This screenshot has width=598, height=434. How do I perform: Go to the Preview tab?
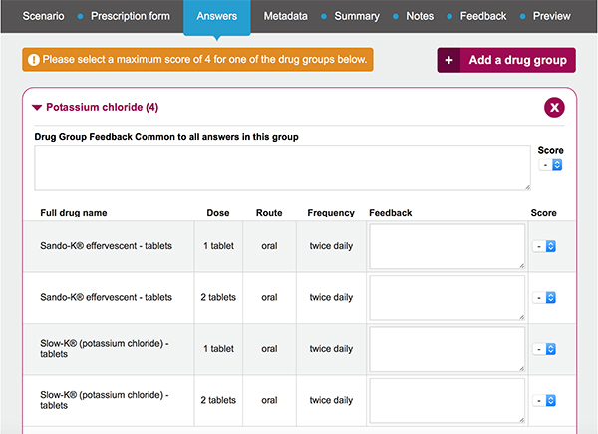(552, 16)
